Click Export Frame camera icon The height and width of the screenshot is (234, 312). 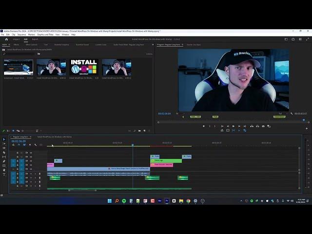pos(263,126)
